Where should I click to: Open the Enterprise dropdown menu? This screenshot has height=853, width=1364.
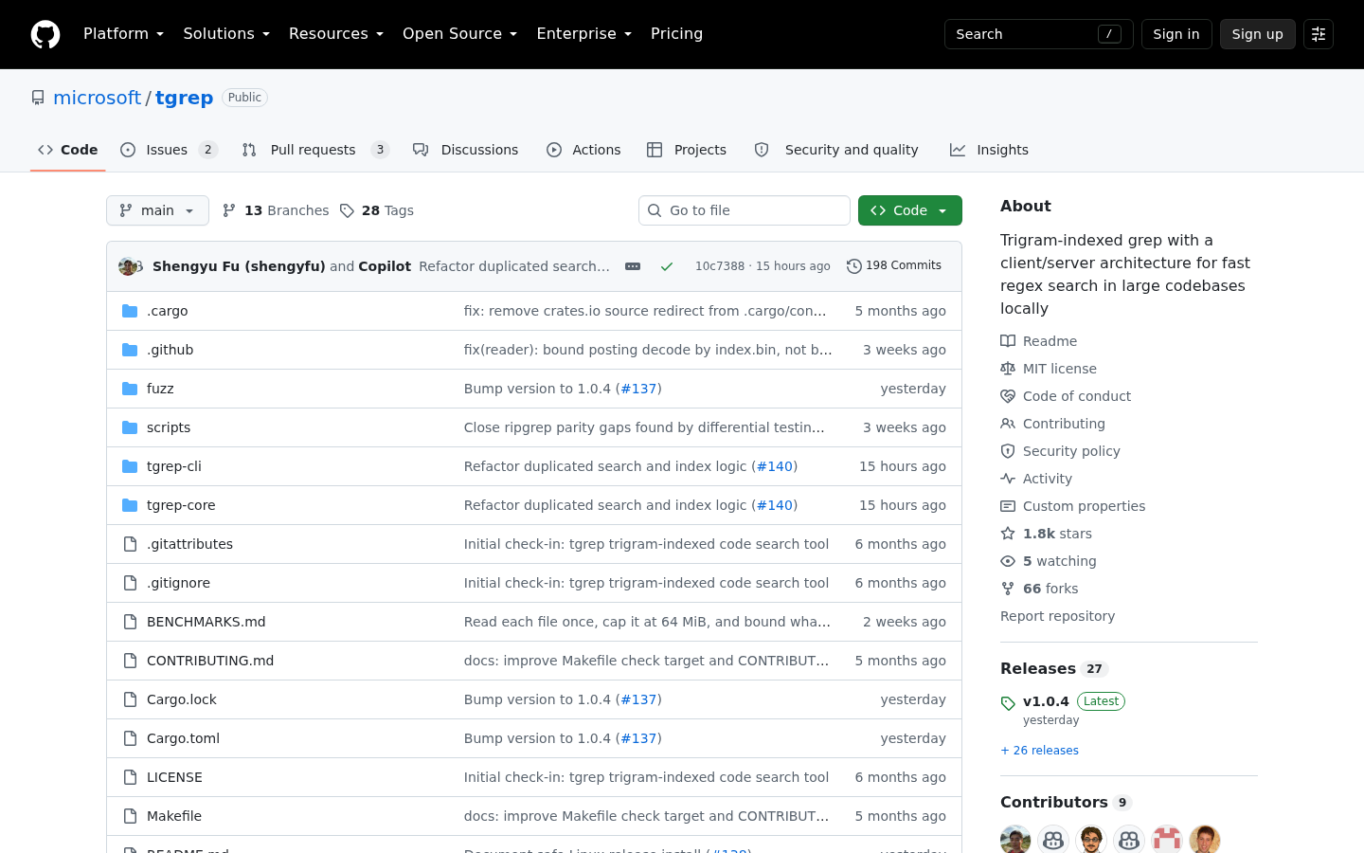click(x=583, y=34)
